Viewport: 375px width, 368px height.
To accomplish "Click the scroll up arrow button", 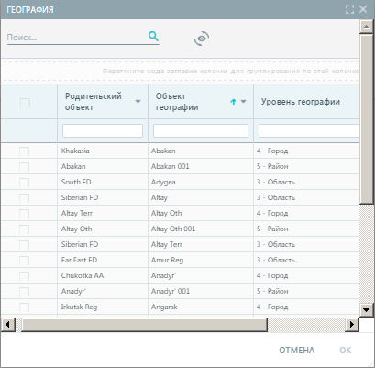I will pos(366,27).
